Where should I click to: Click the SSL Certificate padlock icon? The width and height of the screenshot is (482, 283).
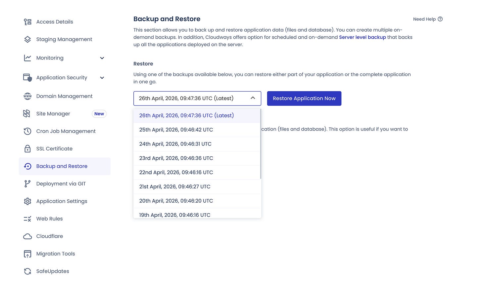coord(27,149)
